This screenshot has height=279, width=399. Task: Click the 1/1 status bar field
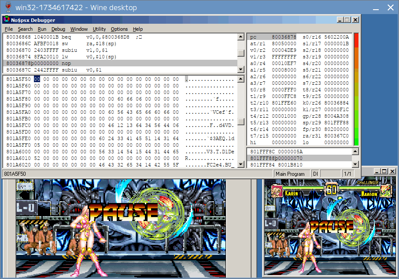click(347, 174)
